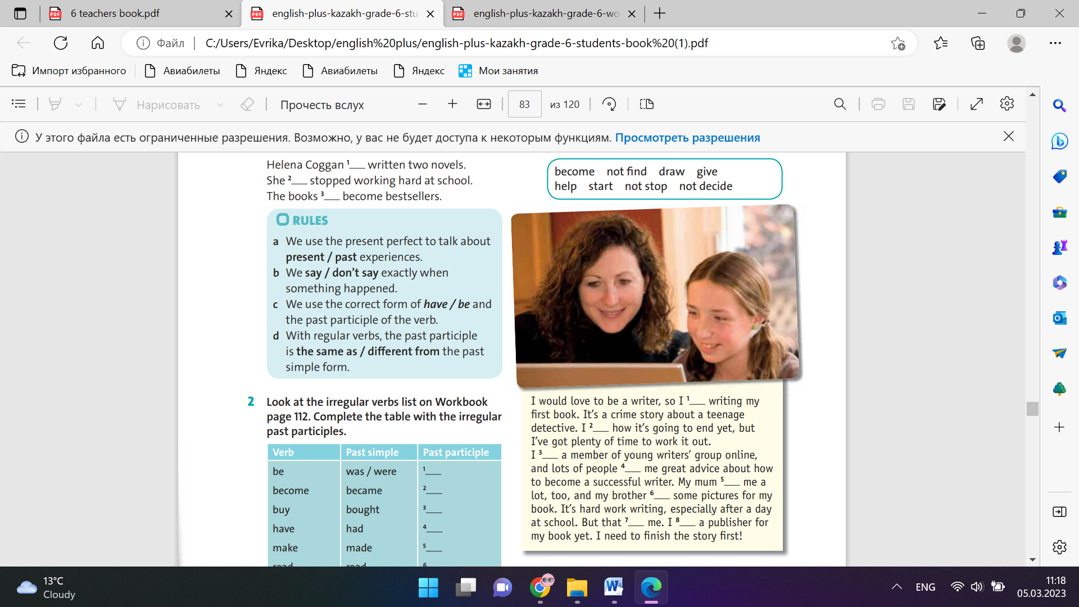Open File Explorer from the taskbar
The image size is (1079, 607).
pyautogui.click(x=577, y=588)
